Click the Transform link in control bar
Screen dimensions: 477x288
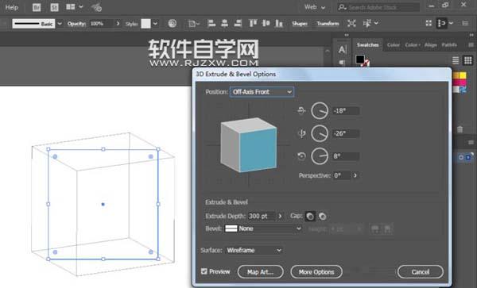tap(328, 23)
